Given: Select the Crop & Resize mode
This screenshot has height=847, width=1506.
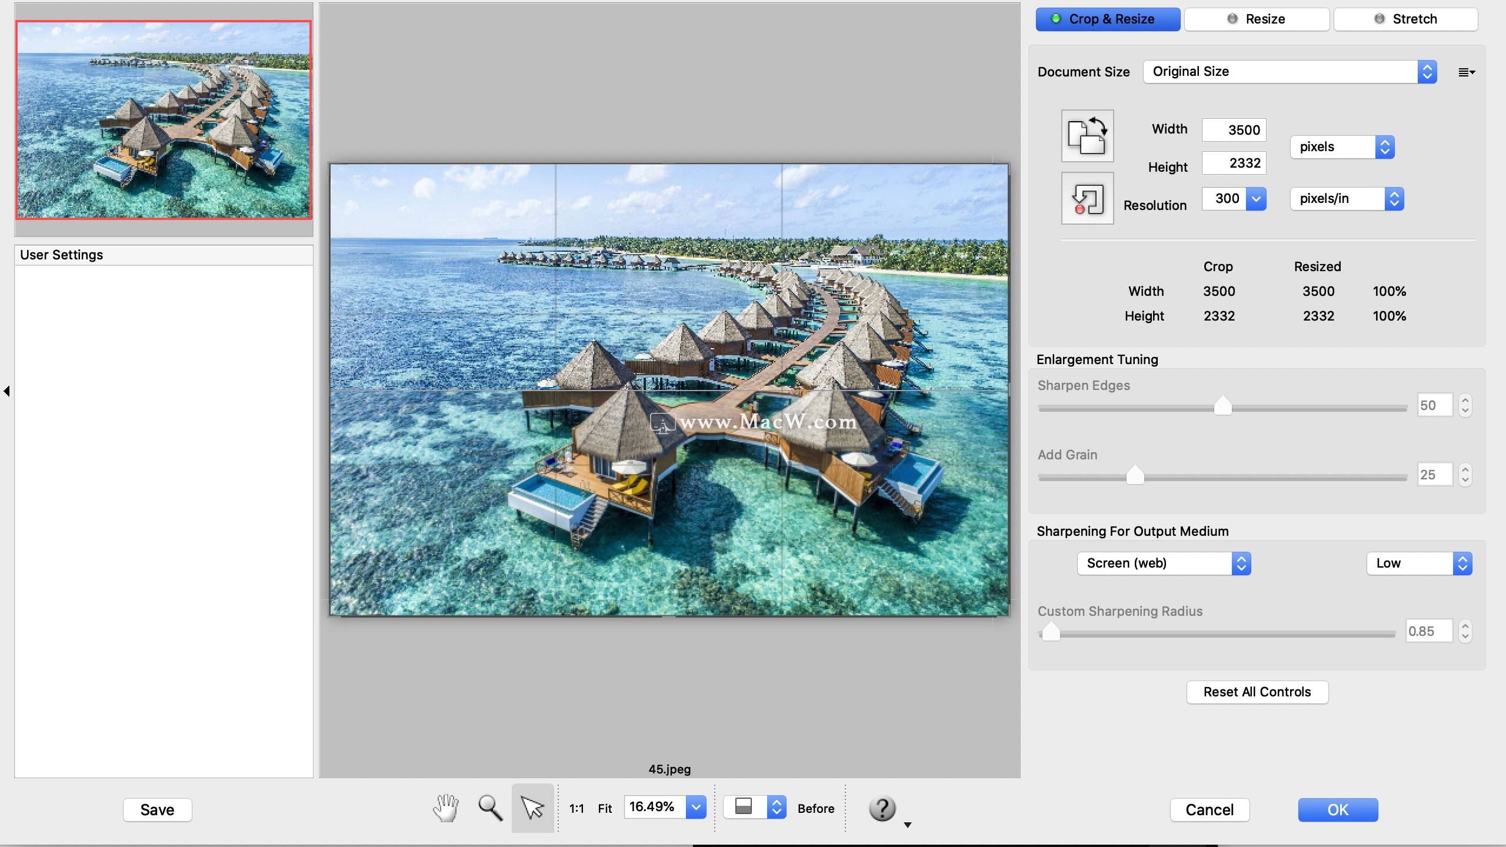Looking at the screenshot, I should tap(1108, 19).
